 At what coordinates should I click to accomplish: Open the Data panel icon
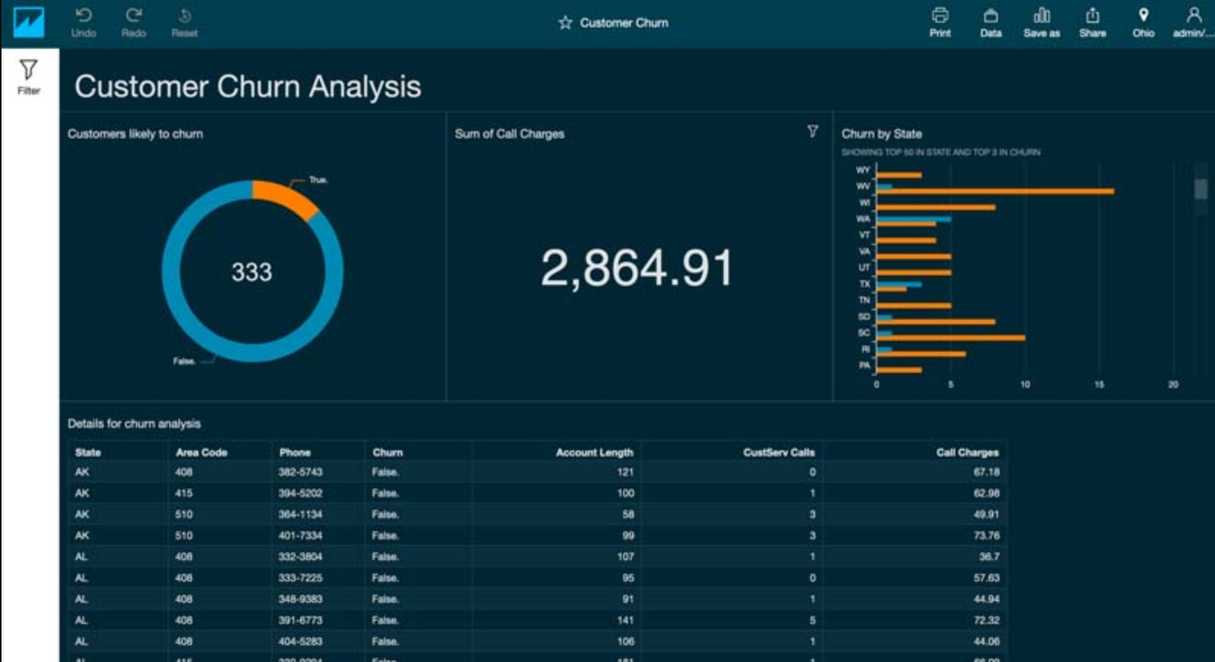pos(991,15)
